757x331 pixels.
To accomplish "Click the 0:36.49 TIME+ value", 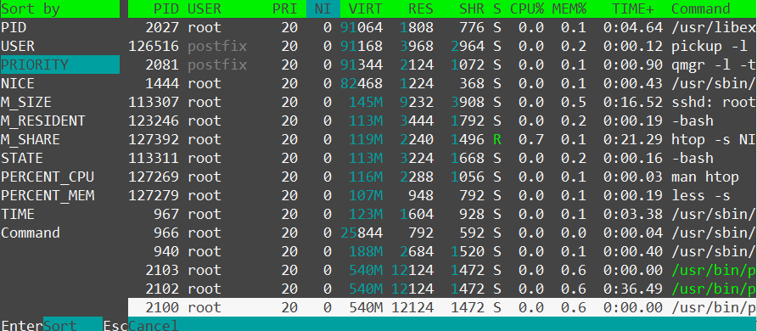I will [x=632, y=289].
